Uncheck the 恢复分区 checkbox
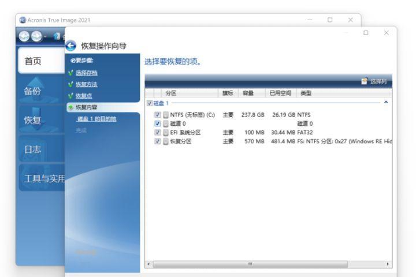The image size is (416, 277). click(x=158, y=141)
